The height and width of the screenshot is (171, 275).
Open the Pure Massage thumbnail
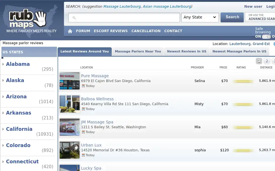(69, 81)
